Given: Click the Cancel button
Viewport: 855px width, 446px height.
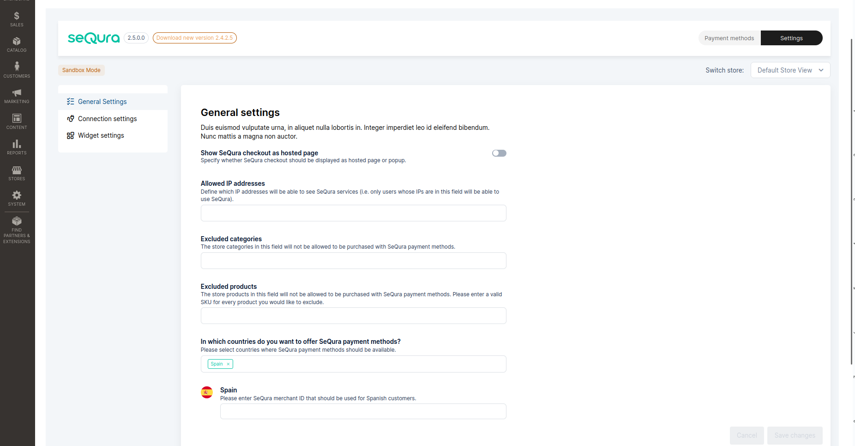Looking at the screenshot, I should pos(747,435).
